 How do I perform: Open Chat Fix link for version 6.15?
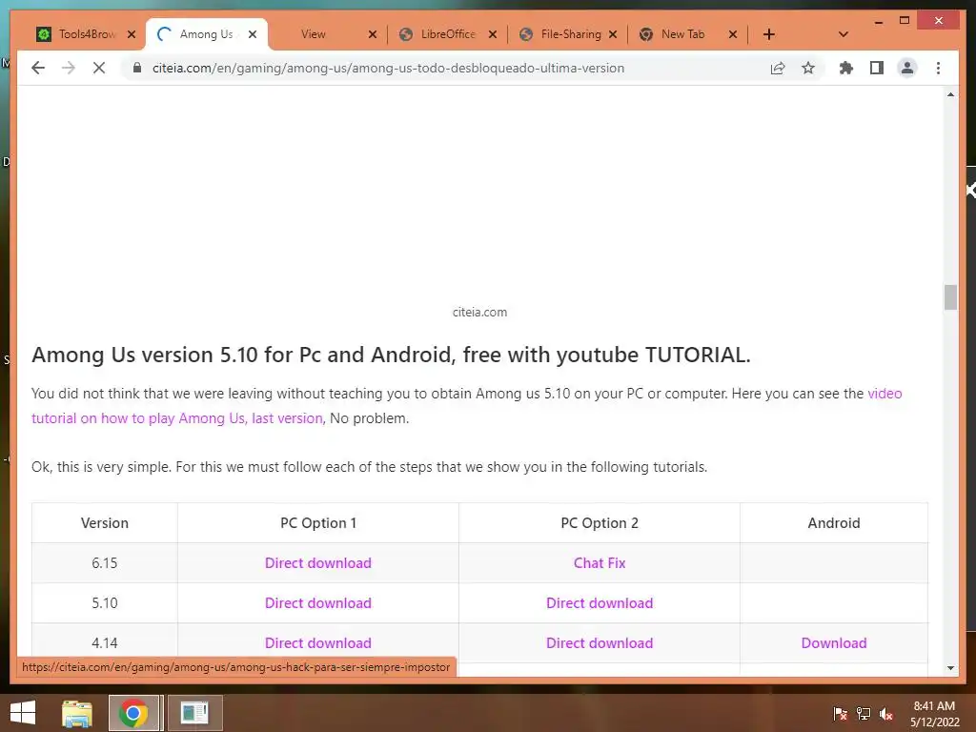[x=600, y=562]
